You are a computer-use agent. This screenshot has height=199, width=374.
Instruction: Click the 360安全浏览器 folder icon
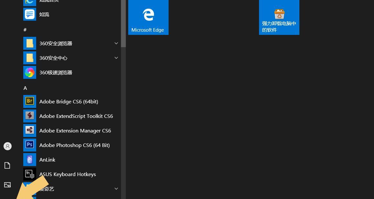coord(30,43)
